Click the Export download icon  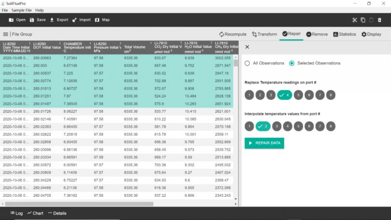(52, 20)
